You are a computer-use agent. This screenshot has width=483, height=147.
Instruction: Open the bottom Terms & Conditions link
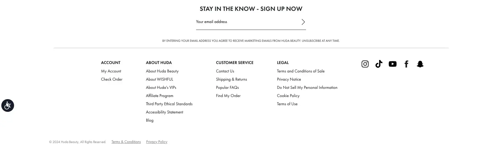(126, 142)
